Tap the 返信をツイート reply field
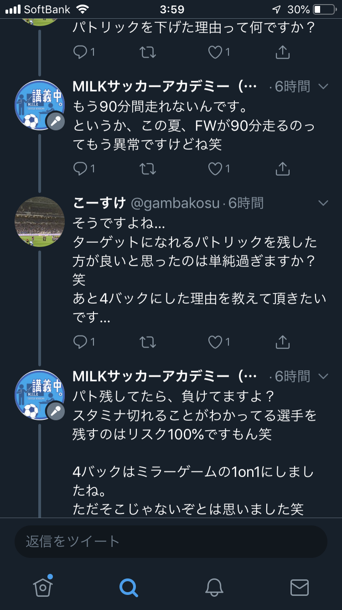This screenshot has height=610, width=342. click(x=171, y=541)
